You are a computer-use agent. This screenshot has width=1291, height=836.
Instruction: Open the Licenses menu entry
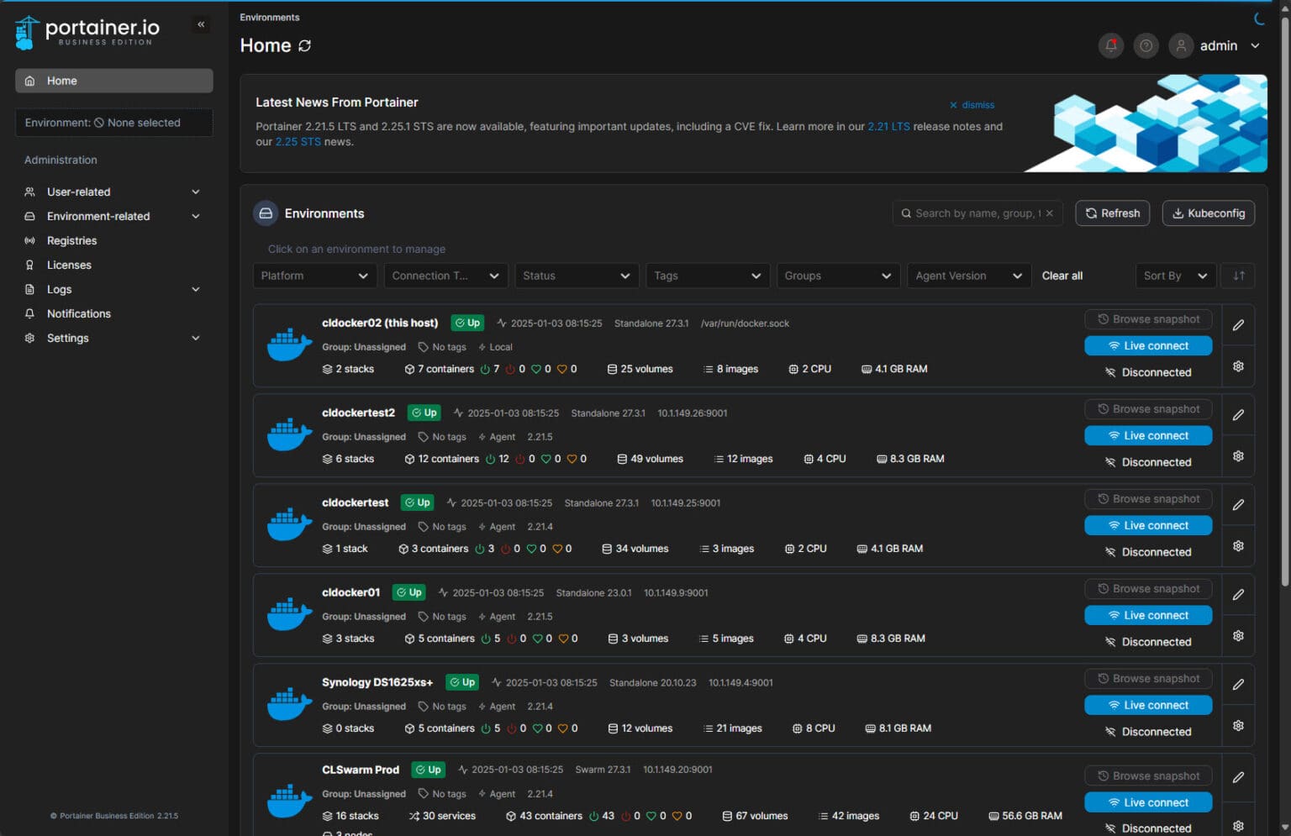(x=69, y=265)
